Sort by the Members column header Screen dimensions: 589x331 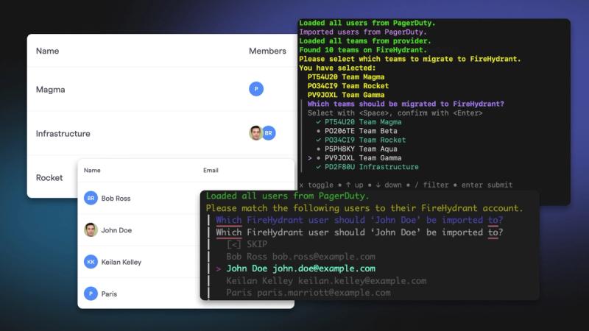coord(267,51)
